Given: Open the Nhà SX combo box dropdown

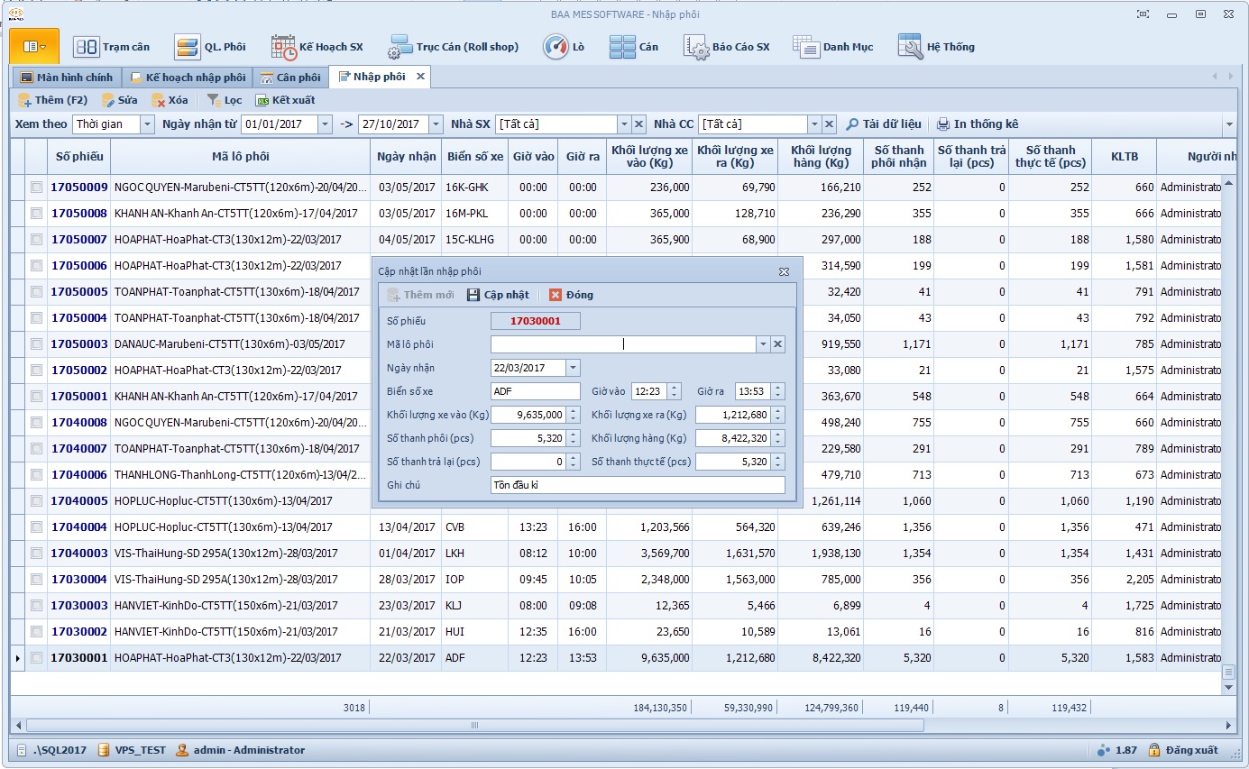Looking at the screenshot, I should tap(623, 124).
